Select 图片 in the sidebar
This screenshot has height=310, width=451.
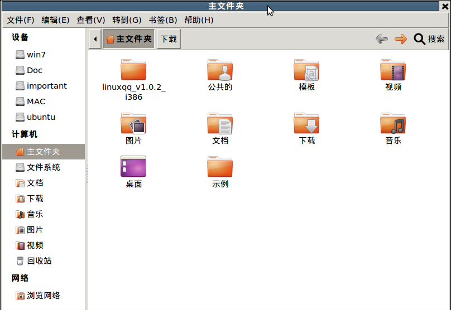click(x=44, y=230)
